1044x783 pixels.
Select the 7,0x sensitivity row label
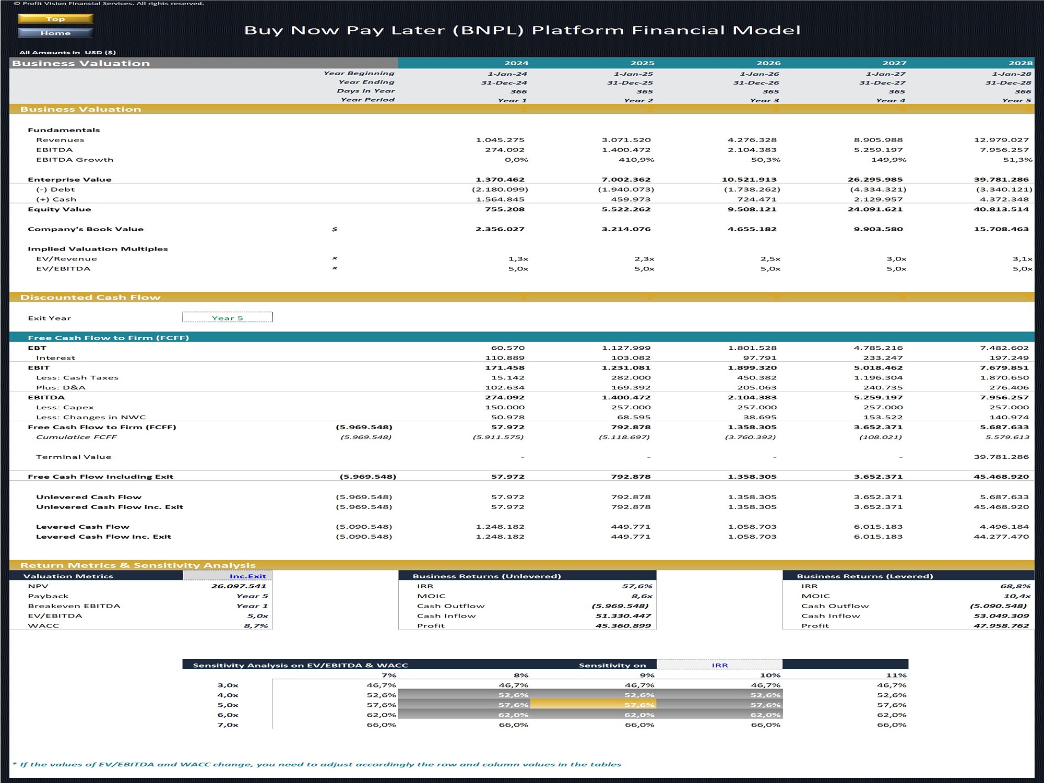(228, 725)
